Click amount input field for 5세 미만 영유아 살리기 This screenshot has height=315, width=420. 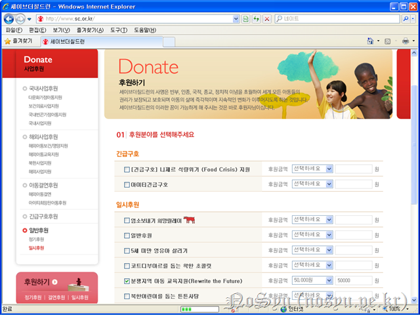coord(354,251)
